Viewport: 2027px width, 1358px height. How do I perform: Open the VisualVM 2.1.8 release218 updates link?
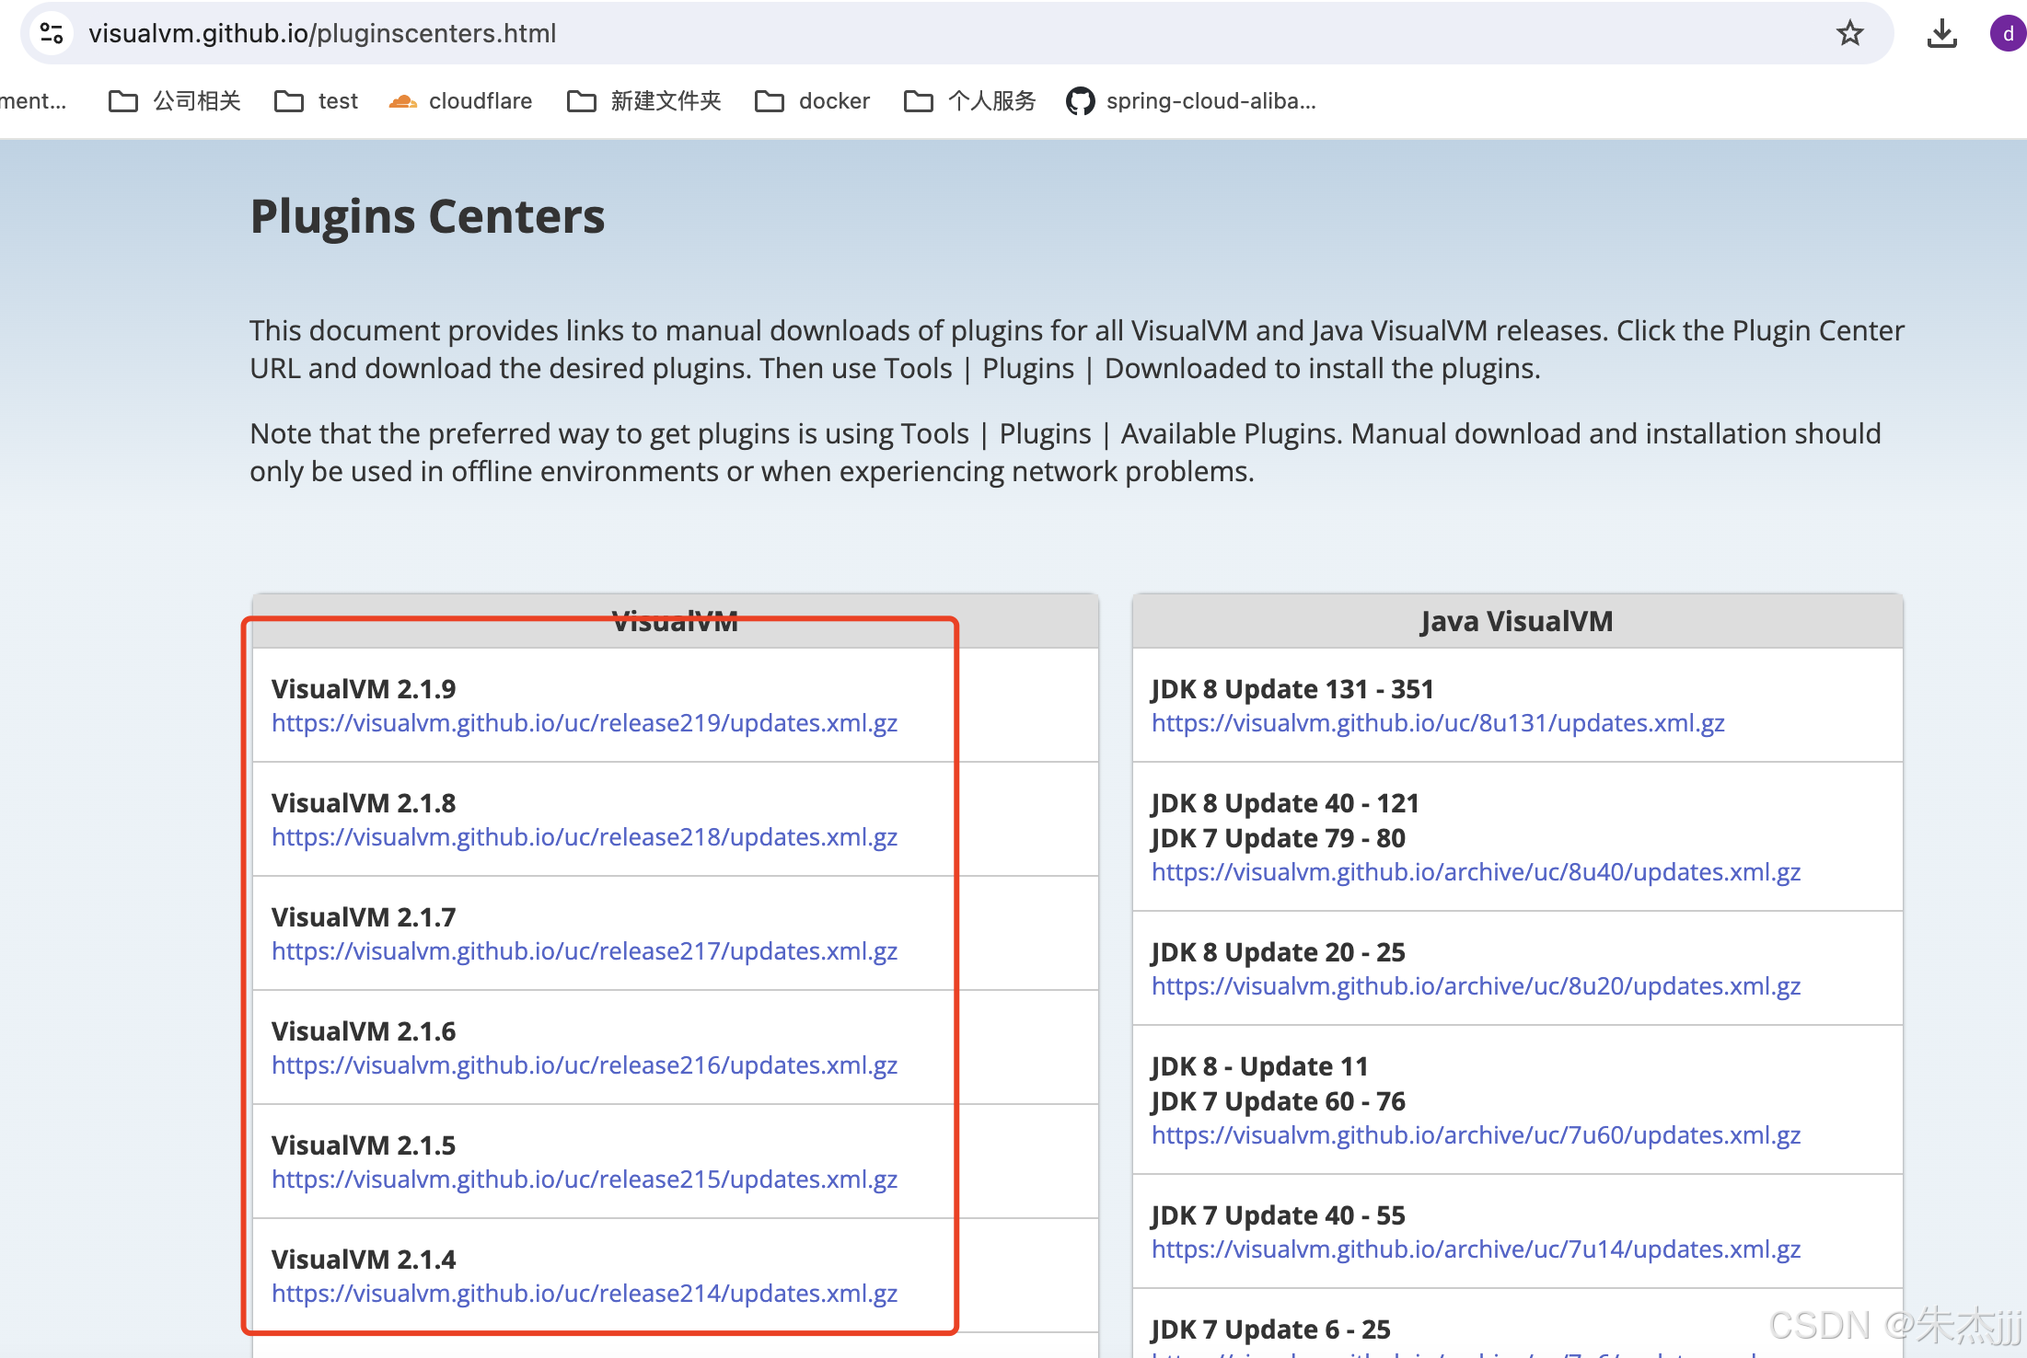pyautogui.click(x=585, y=837)
